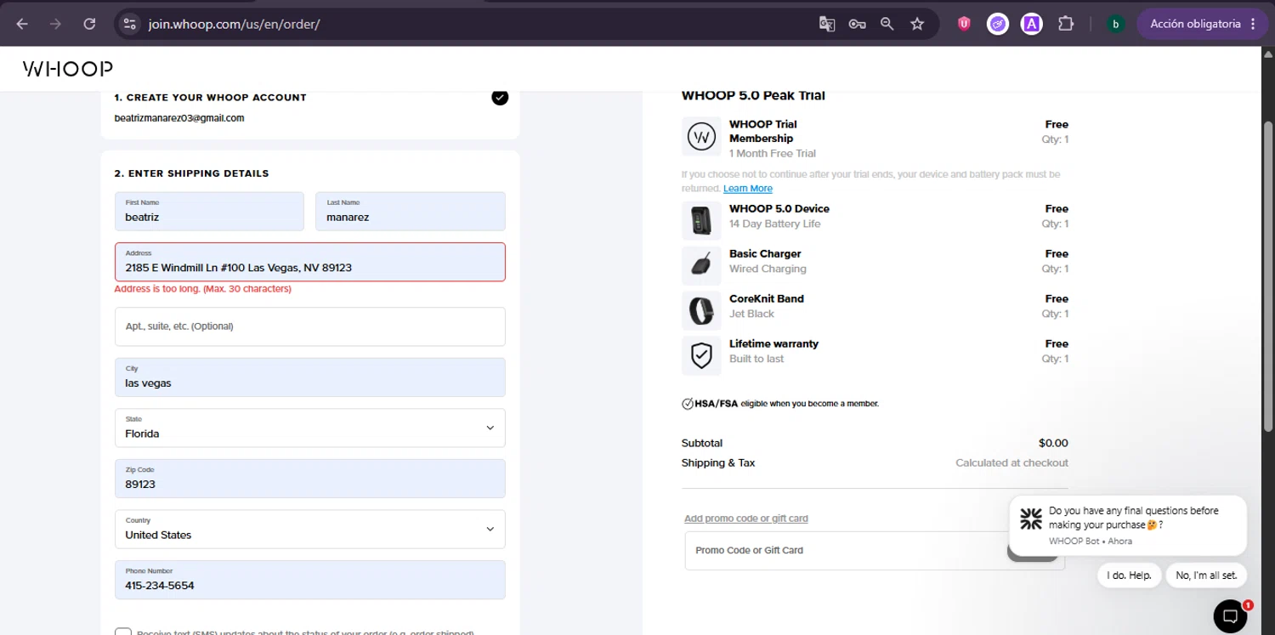The height and width of the screenshot is (635, 1275).
Task: Click the Address field with error
Action: tap(310, 262)
